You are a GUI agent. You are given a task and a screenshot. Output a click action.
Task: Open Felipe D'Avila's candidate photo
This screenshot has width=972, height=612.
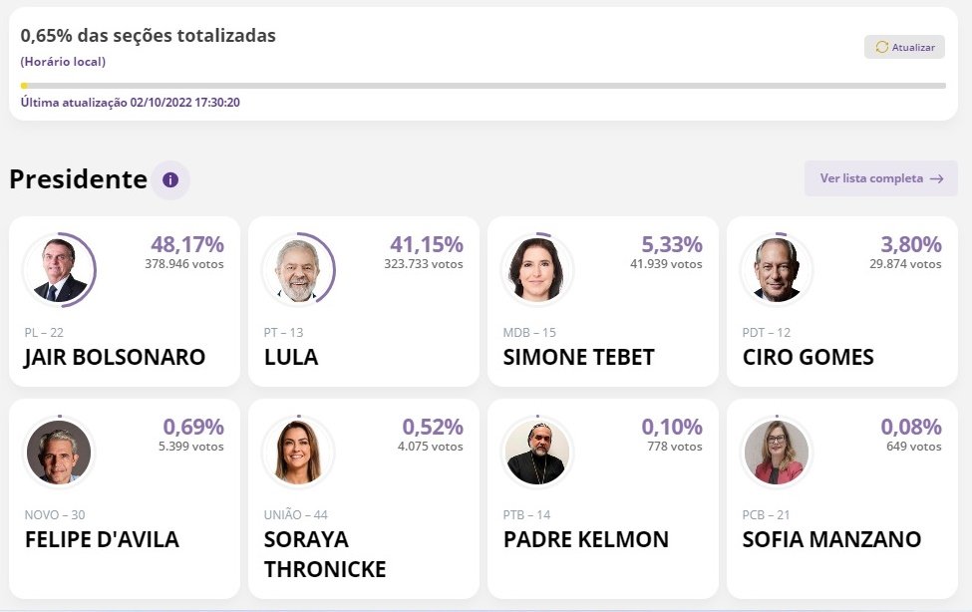[x=60, y=453]
